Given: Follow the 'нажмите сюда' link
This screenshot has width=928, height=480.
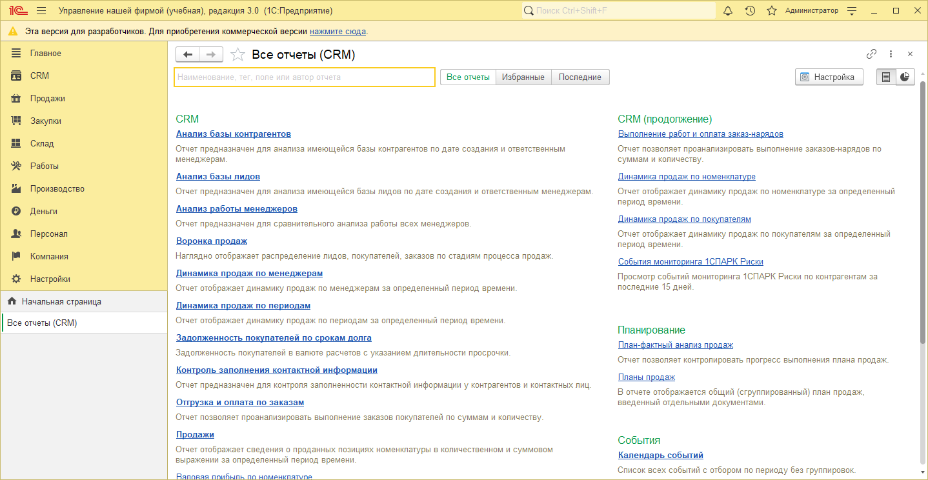Looking at the screenshot, I should [x=338, y=31].
